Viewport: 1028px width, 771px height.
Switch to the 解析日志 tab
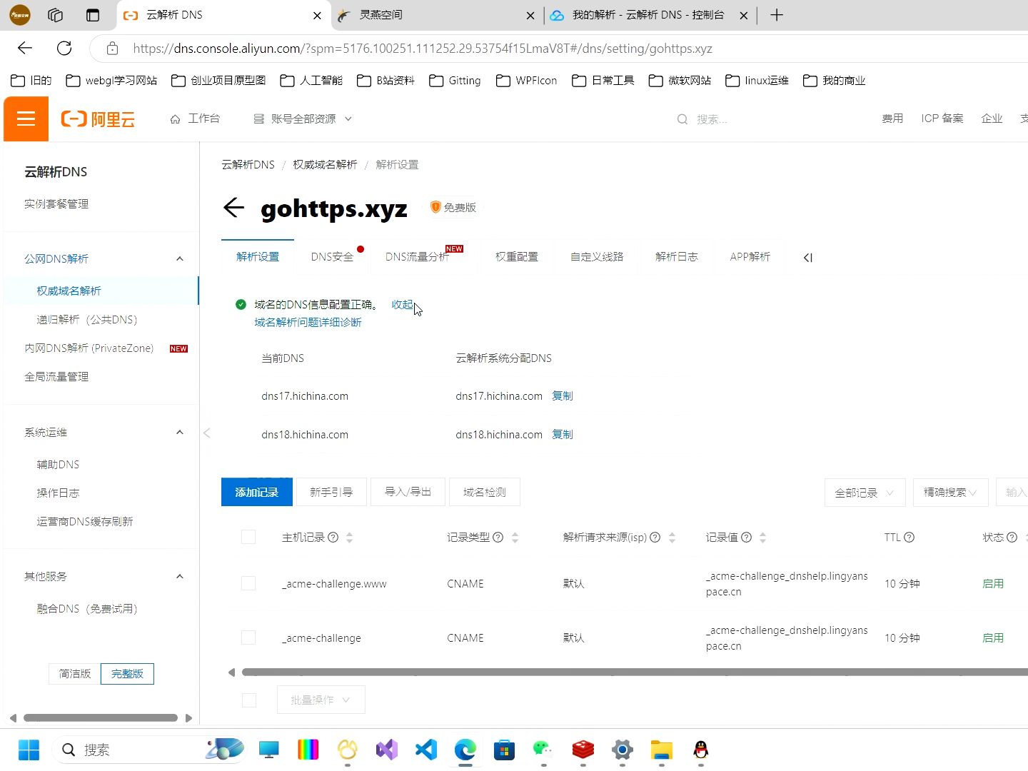click(x=677, y=256)
